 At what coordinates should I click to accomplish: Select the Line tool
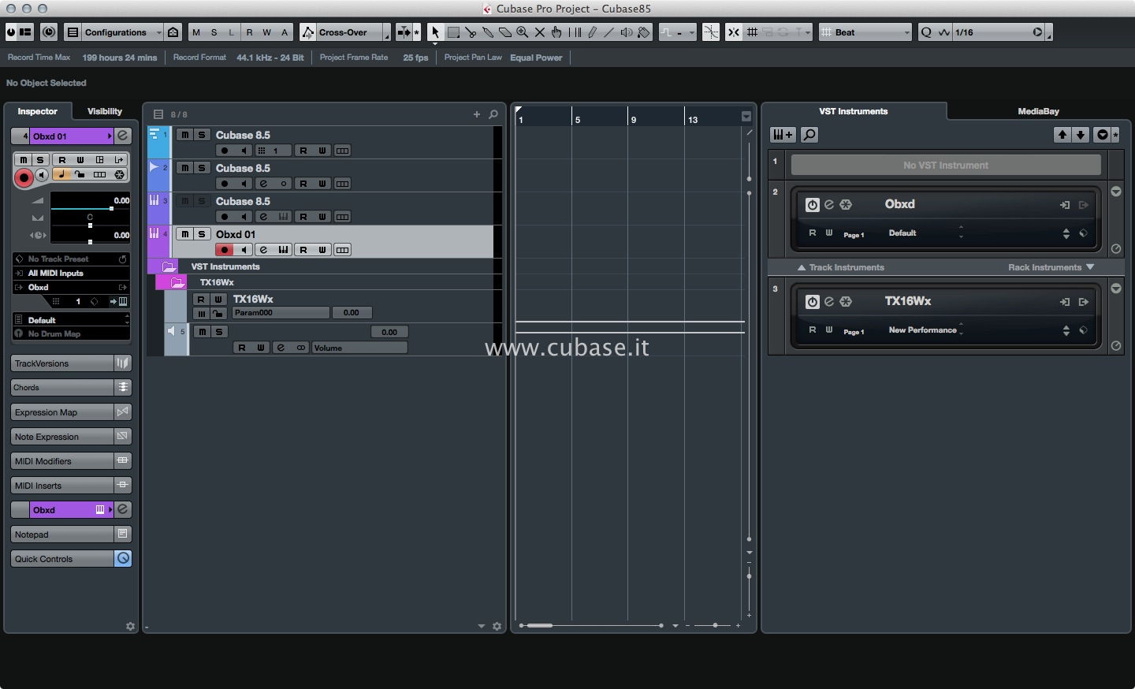pos(609,32)
